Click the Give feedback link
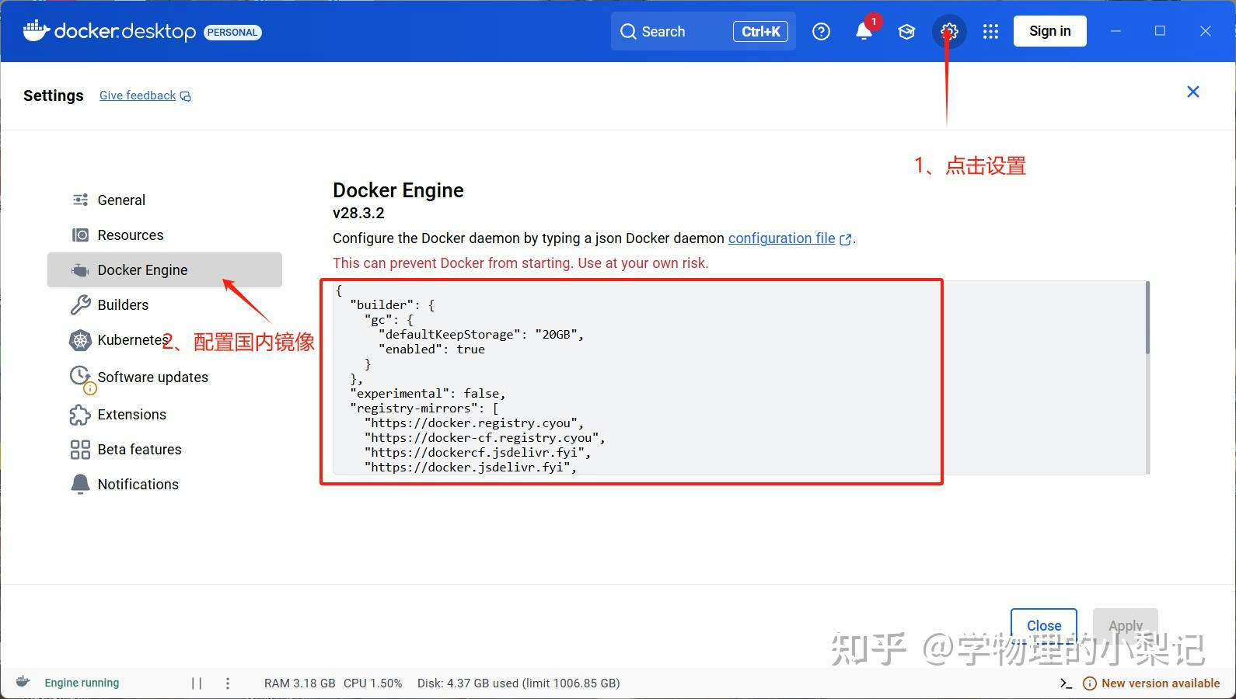 pos(138,96)
